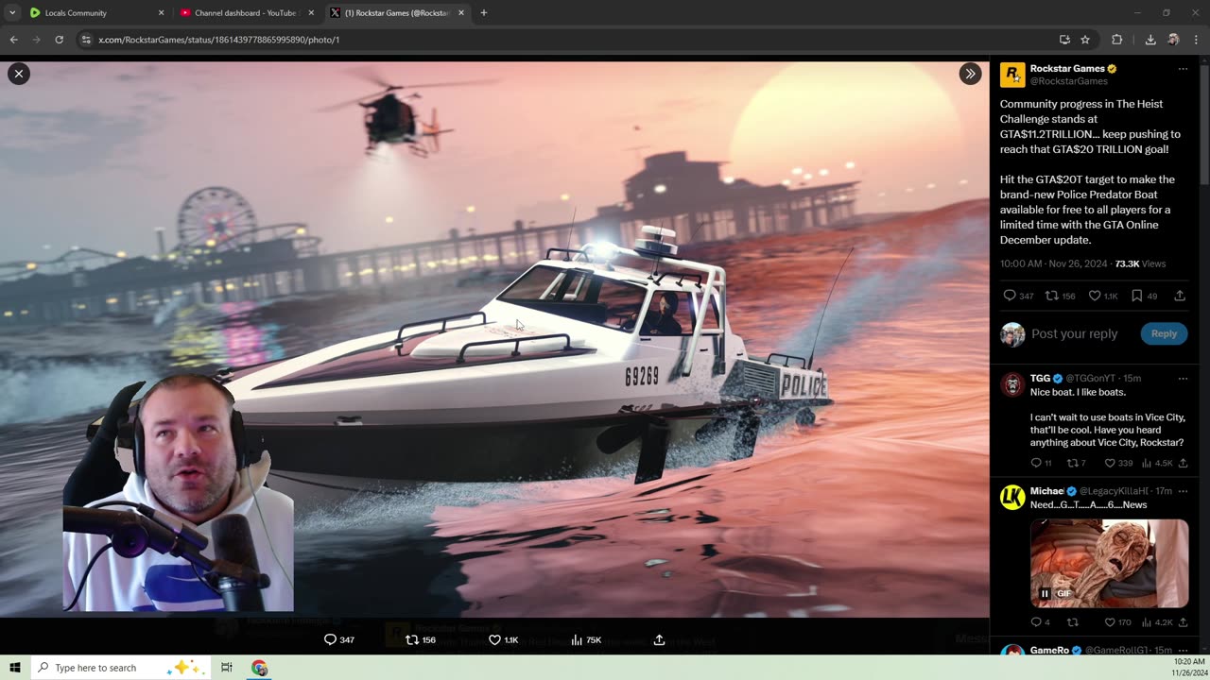This screenshot has height=680, width=1210.
Task: Open the browser extensions menu
Action: pyautogui.click(x=1117, y=40)
